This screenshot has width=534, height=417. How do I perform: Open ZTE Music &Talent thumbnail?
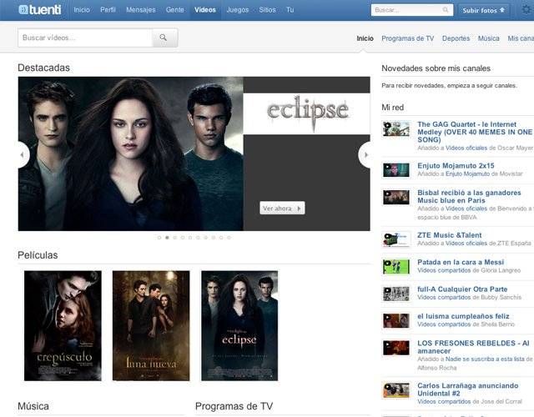coord(396,239)
